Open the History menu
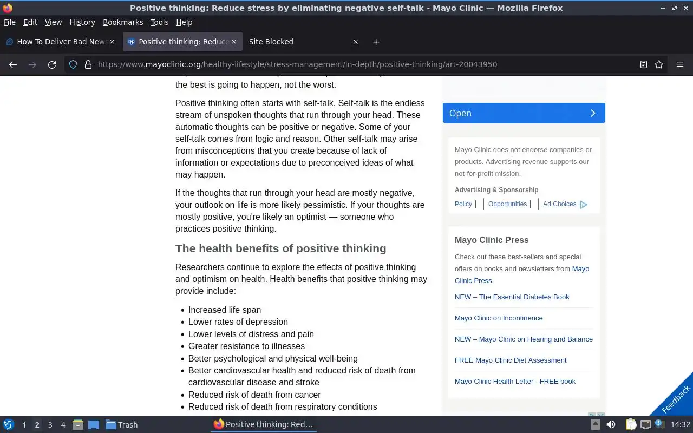Image resolution: width=693 pixels, height=433 pixels. (82, 22)
